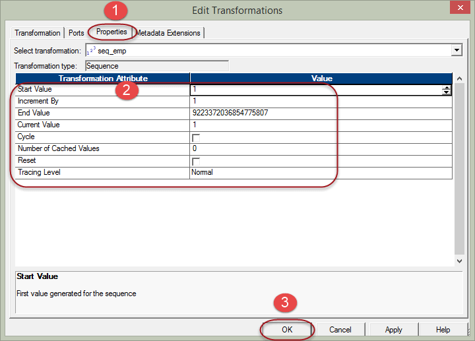The width and height of the screenshot is (475, 341).
Task: Click the Start Value input field
Action: 315,90
